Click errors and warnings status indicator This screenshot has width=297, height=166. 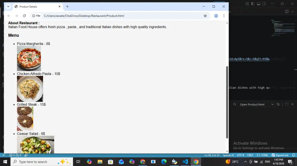(x=15, y=155)
